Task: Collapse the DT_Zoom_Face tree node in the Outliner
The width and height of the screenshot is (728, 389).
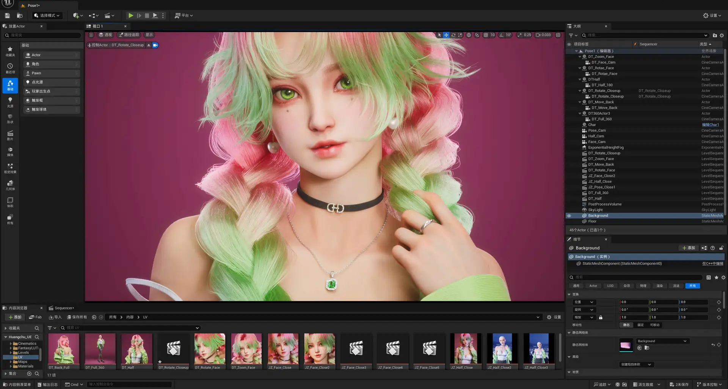Action: 580,57
